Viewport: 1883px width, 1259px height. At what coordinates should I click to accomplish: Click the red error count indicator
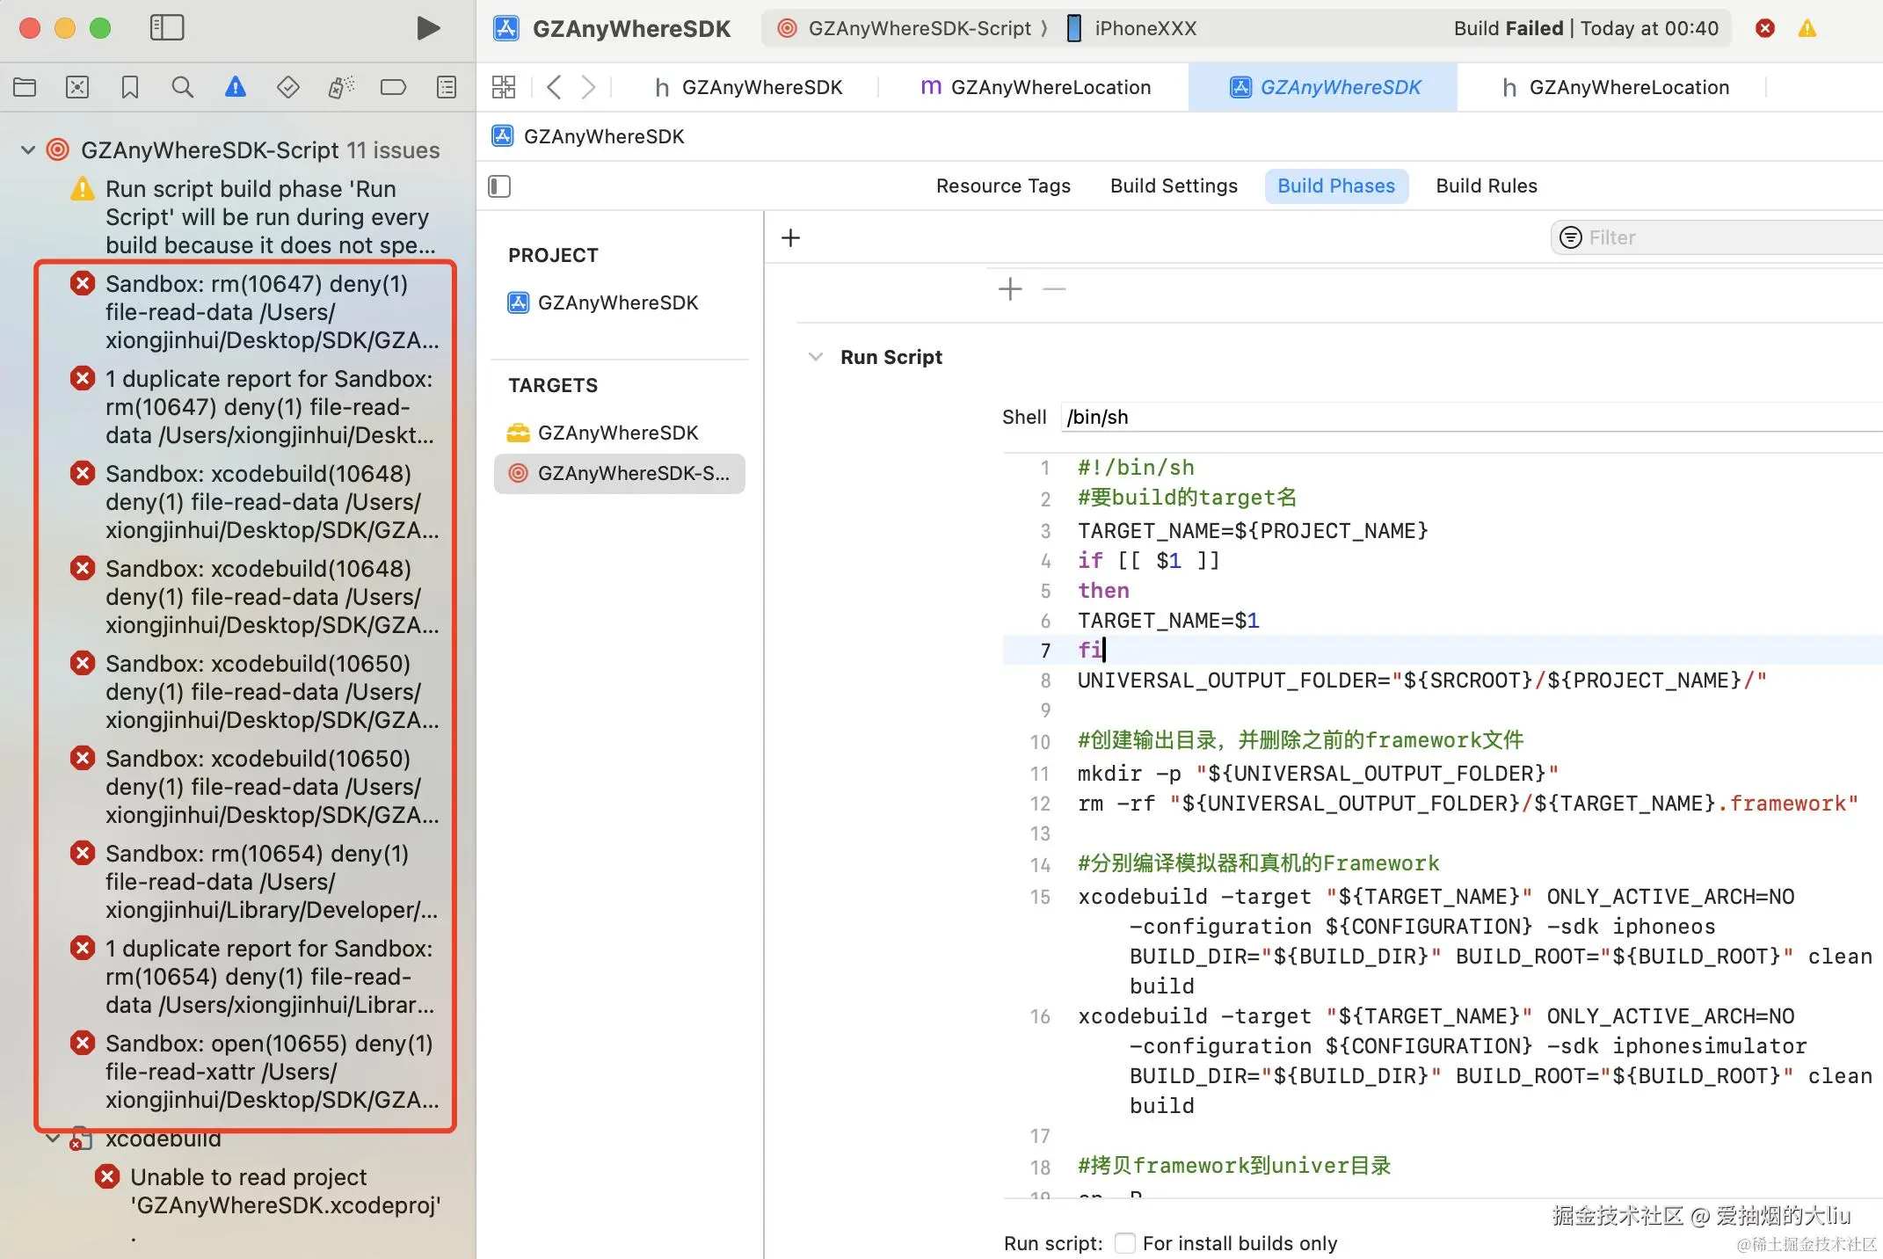[1764, 28]
